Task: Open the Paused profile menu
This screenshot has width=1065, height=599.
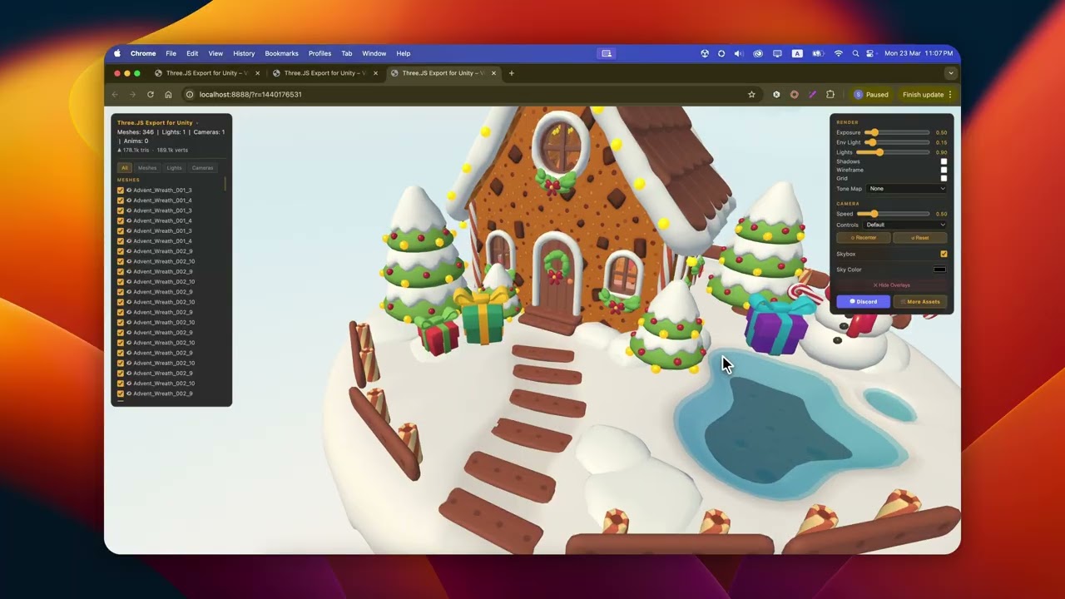Action: tap(871, 95)
